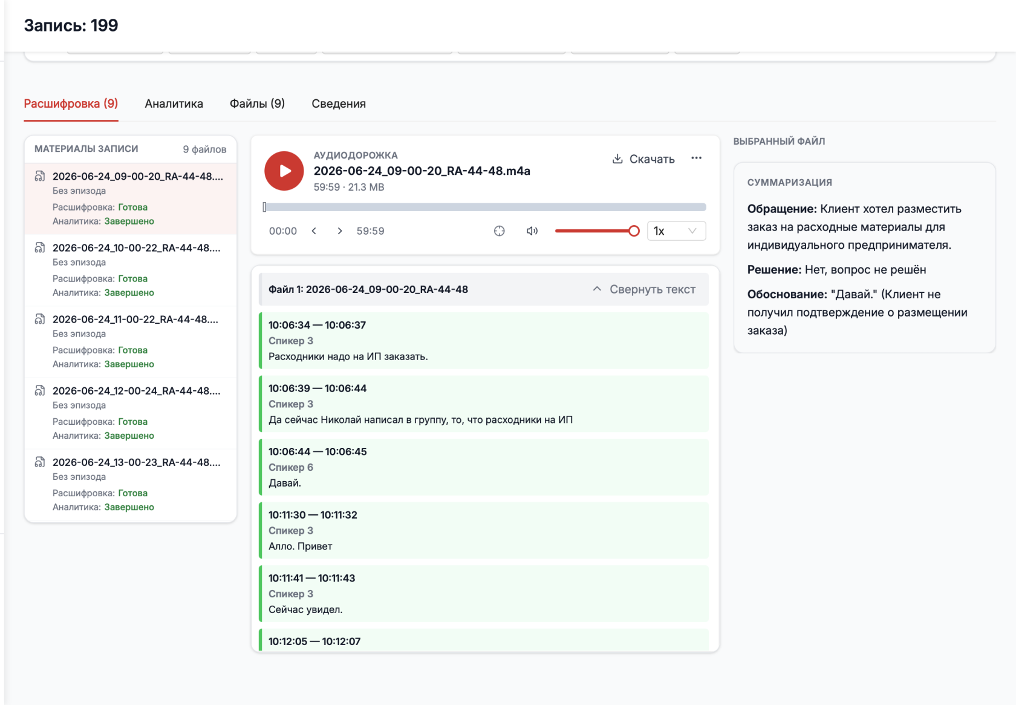Click transcript segment 10:11:41 — 10:11:43
The width and height of the screenshot is (1016, 705).
pos(484,594)
